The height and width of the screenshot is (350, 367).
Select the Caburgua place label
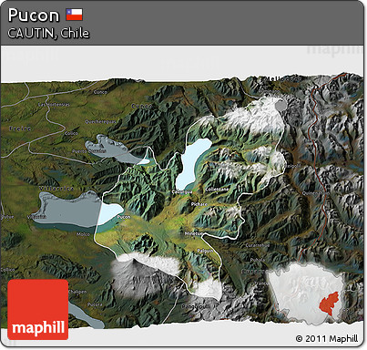pos(182,192)
